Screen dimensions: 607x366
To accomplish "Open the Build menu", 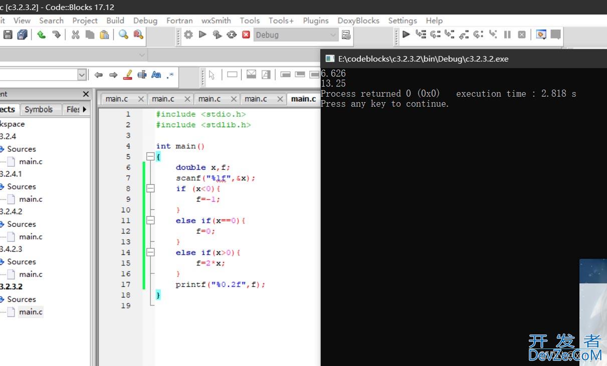I will pos(115,21).
